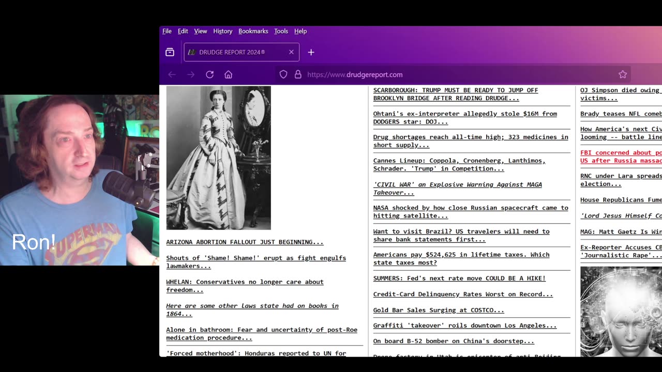Click the Firefox View icon left of the tab

[x=170, y=52]
